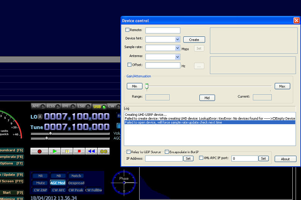301x200 pixels.
Task: Select LSB demodulation mode
Action: click(84, 106)
